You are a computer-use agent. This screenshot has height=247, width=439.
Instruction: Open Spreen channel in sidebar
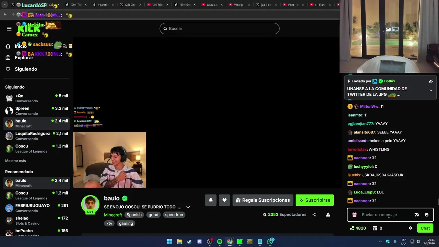(x=36, y=111)
